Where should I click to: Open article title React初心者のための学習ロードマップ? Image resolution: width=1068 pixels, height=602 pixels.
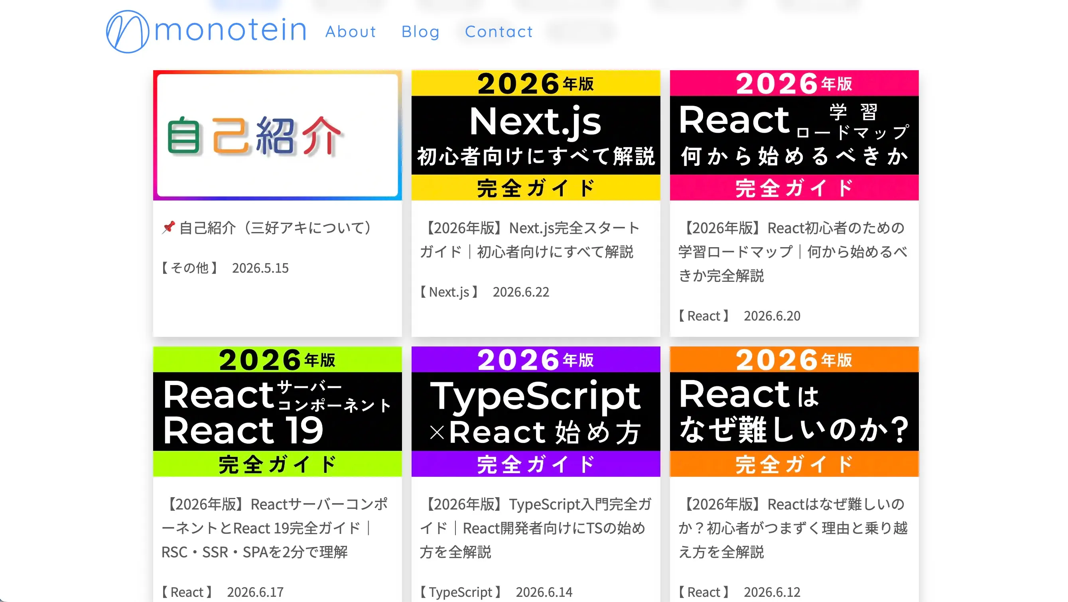[793, 252]
